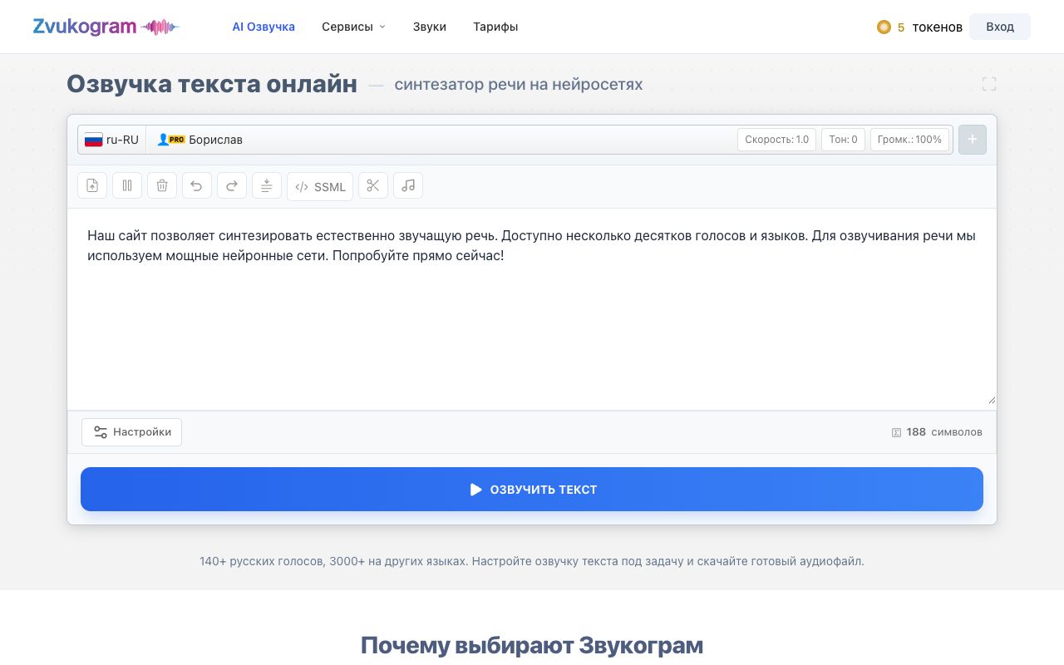Click inside the text area for speech synthesis
The width and height of the screenshot is (1064, 665).
pyautogui.click(x=532, y=309)
